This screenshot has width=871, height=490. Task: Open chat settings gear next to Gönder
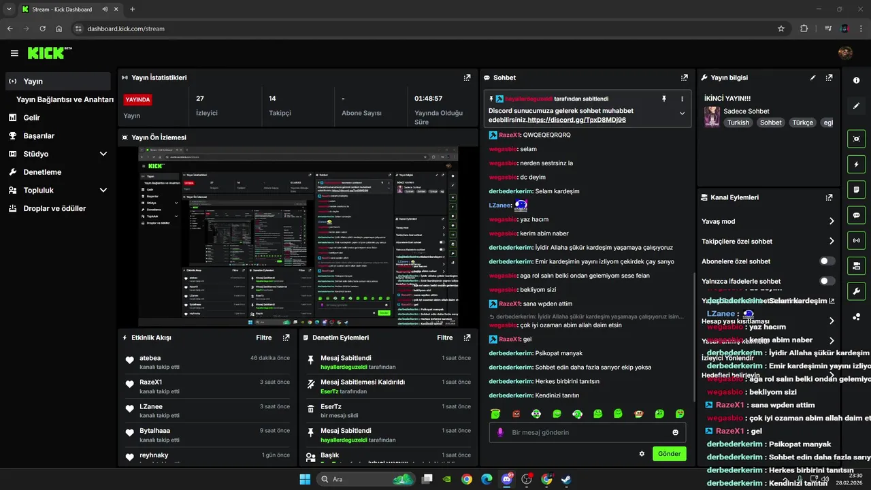642,454
